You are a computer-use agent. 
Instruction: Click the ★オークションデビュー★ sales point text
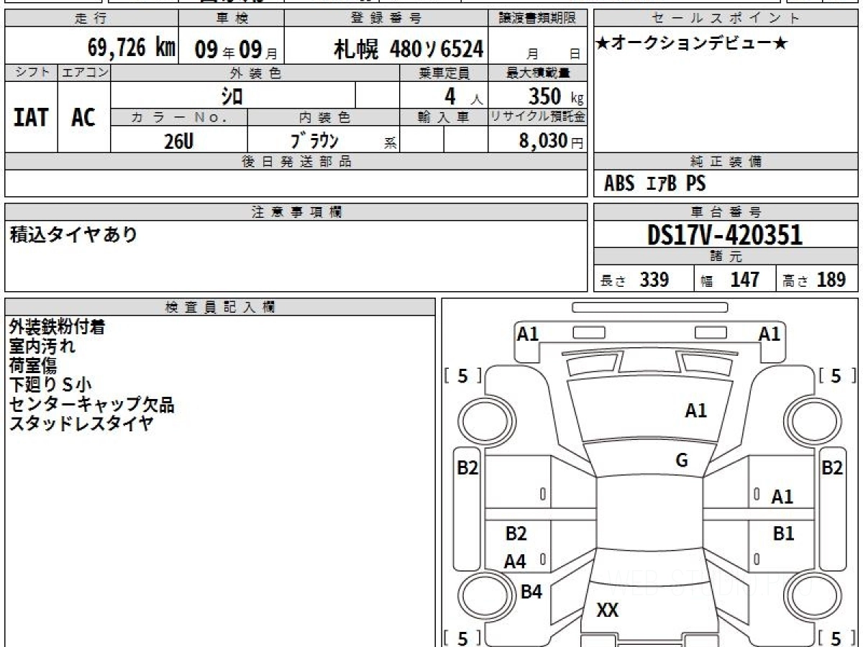[692, 44]
